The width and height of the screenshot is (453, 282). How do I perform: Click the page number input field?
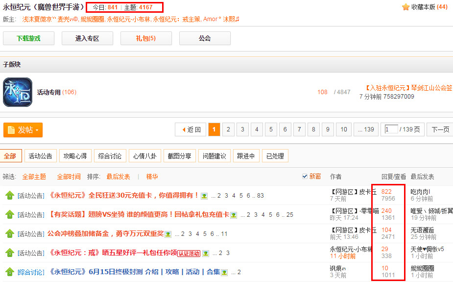(x=391, y=129)
